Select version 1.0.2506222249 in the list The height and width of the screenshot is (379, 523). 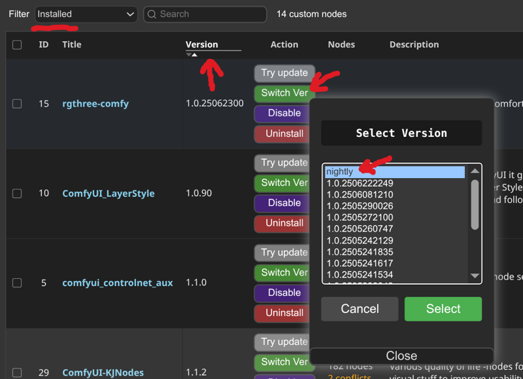[395, 183]
